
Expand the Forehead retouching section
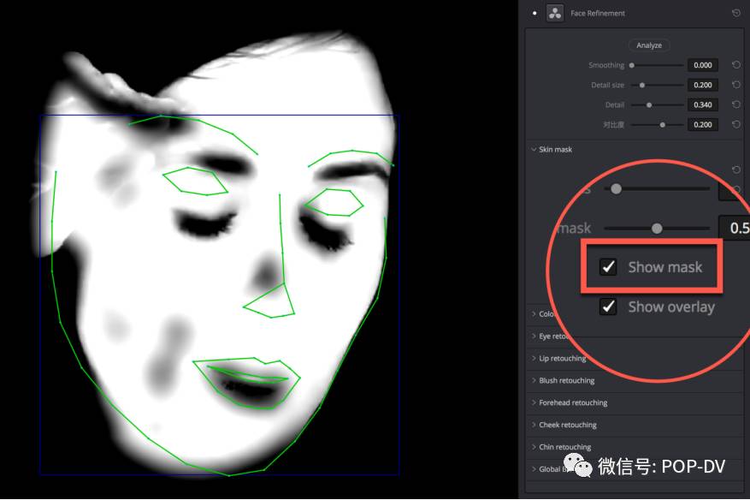572,403
